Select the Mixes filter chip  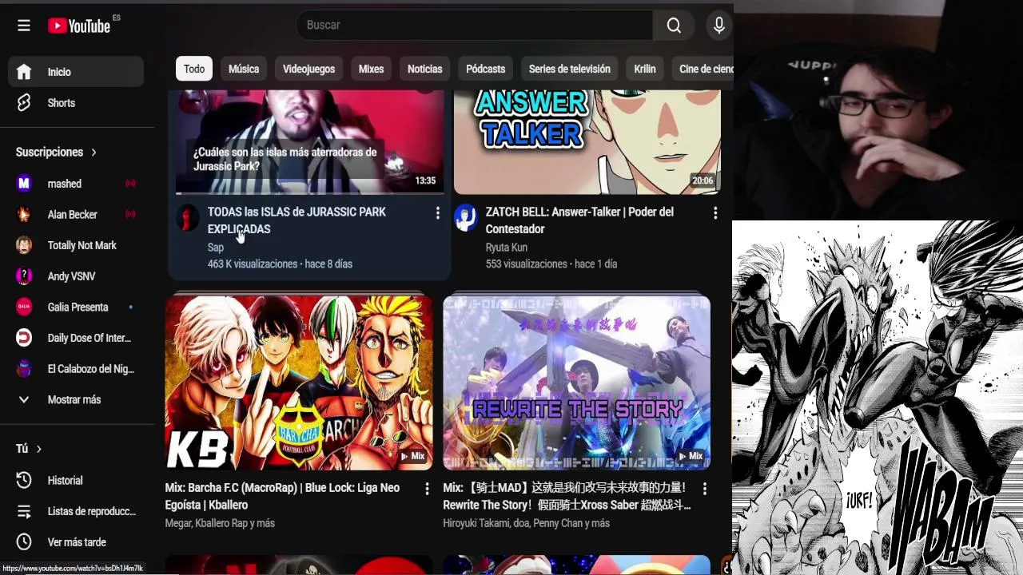[x=371, y=69]
